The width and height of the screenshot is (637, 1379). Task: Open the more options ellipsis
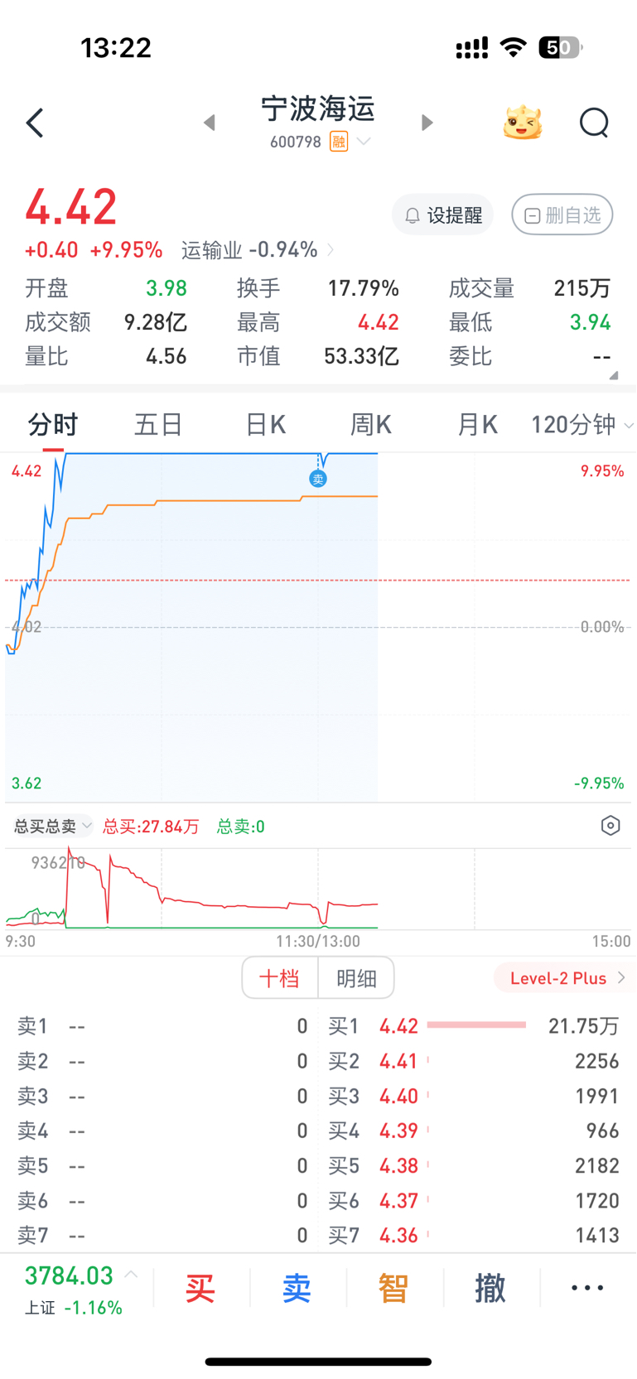coord(587,1288)
